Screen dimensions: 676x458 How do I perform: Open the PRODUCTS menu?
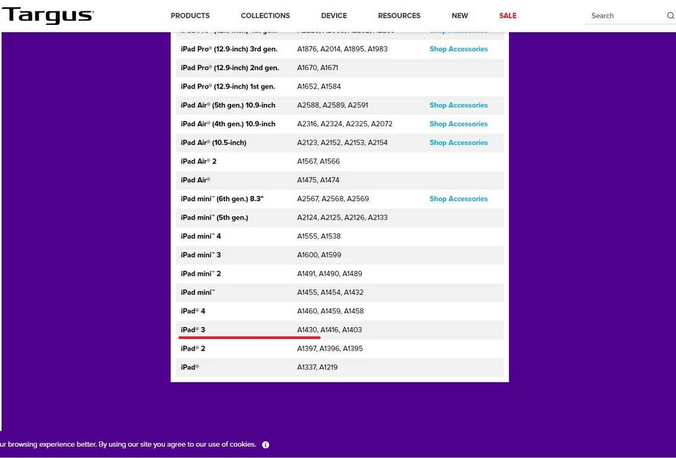[190, 16]
